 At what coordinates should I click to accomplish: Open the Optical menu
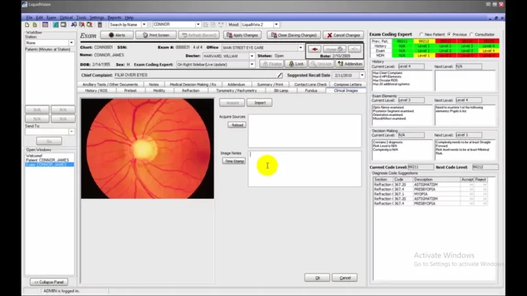tap(66, 17)
